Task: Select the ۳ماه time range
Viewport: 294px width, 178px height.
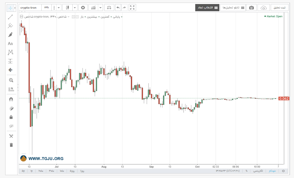Action: pyautogui.click(x=52, y=171)
